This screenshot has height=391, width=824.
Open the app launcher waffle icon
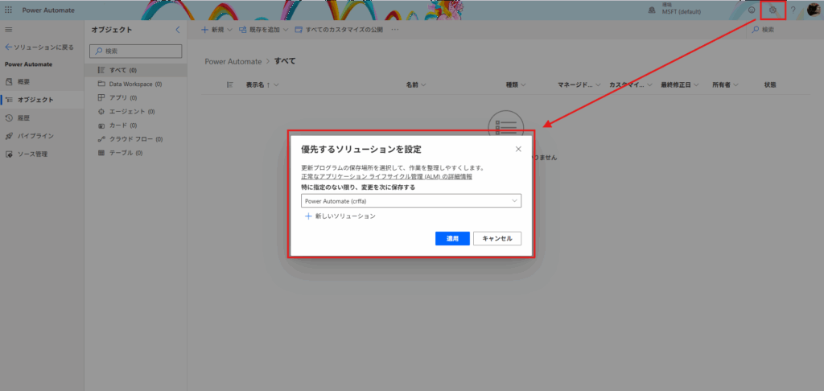(x=8, y=10)
